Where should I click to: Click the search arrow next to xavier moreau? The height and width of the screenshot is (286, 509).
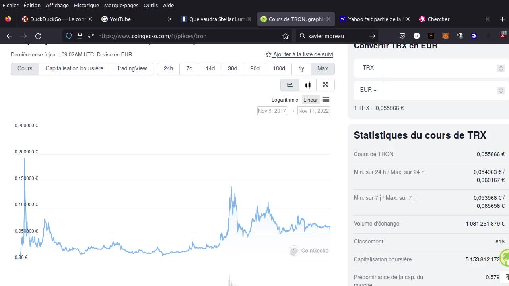[372, 36]
